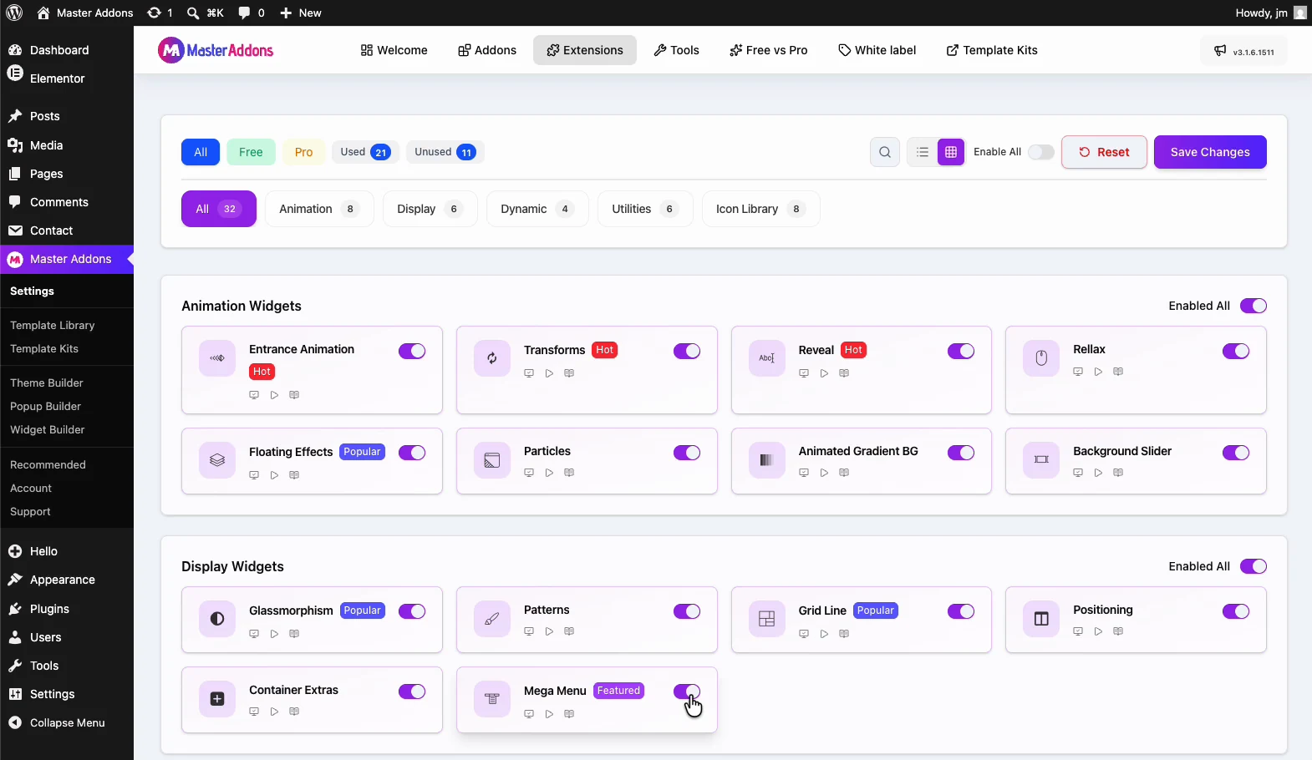The height and width of the screenshot is (760, 1312).
Task: Disable the Entrance Animation toggle
Action: 412,351
